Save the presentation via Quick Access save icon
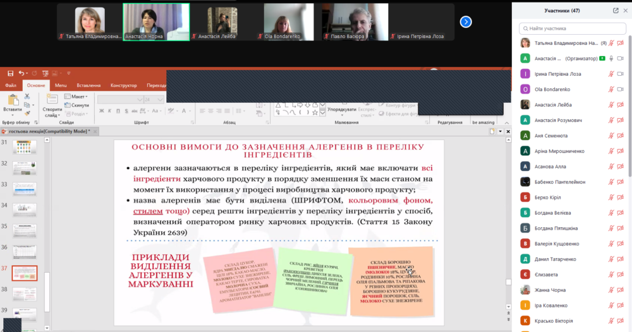Viewport: 632px width, 332px height. (10, 73)
